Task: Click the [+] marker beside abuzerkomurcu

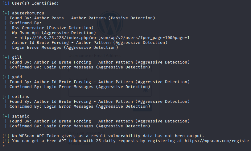Action: coord(6,13)
